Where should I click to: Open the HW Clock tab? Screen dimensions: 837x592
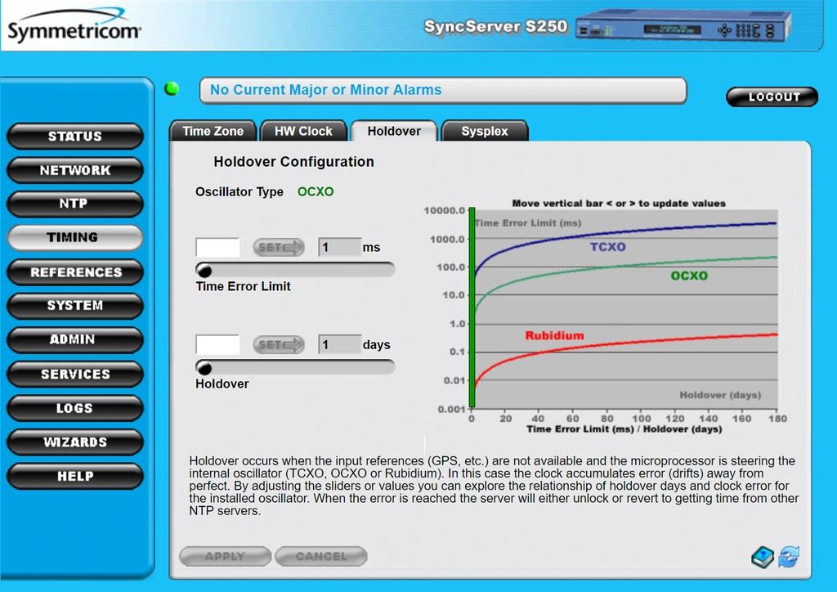[x=303, y=131]
